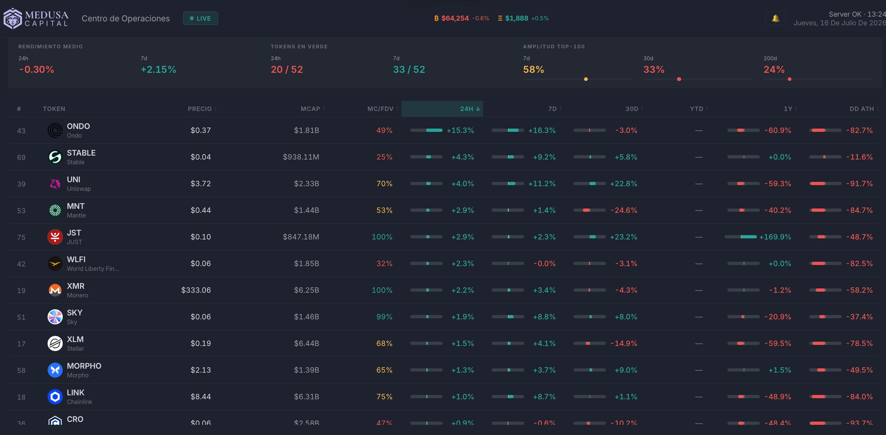This screenshot has height=435, width=886.
Task: Click the 7d amplitude 58% slider dot
Action: tap(586, 79)
